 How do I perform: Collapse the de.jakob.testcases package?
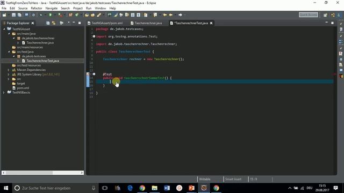[13, 56]
